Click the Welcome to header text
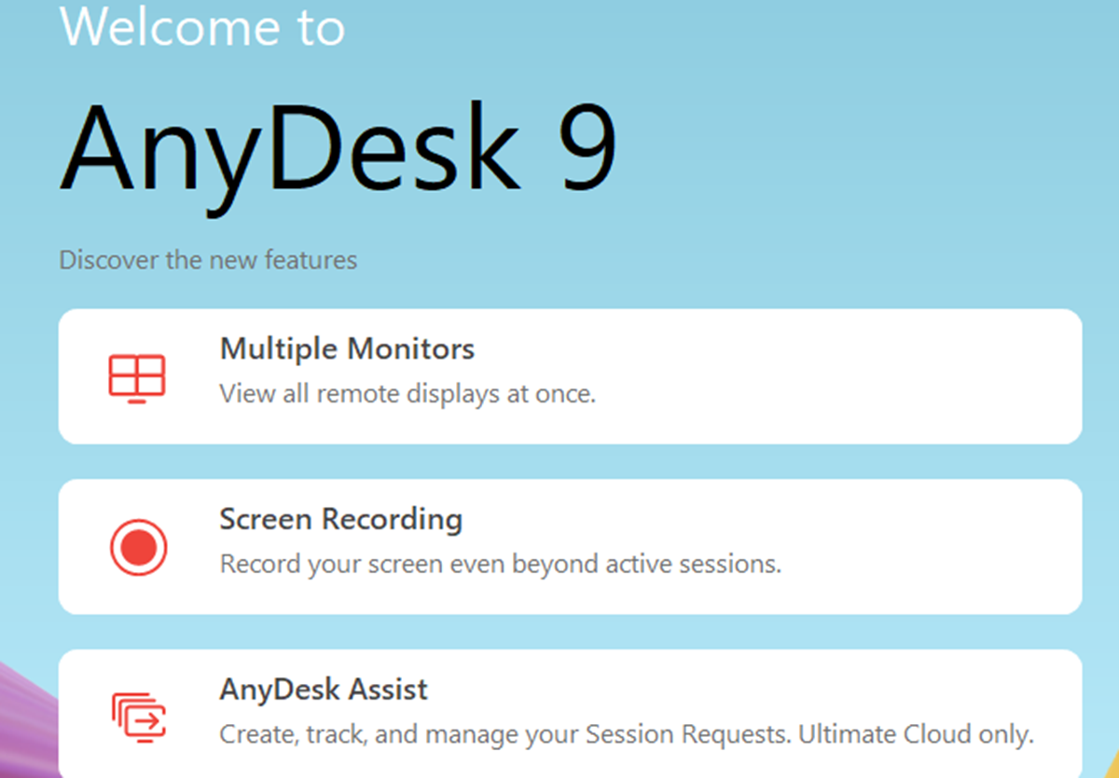1119x778 pixels. pyautogui.click(x=203, y=27)
